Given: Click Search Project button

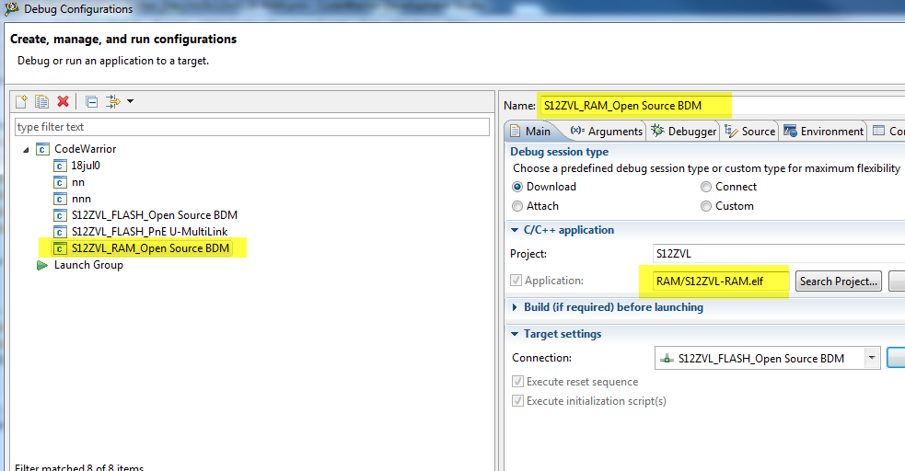Looking at the screenshot, I should 838,281.
